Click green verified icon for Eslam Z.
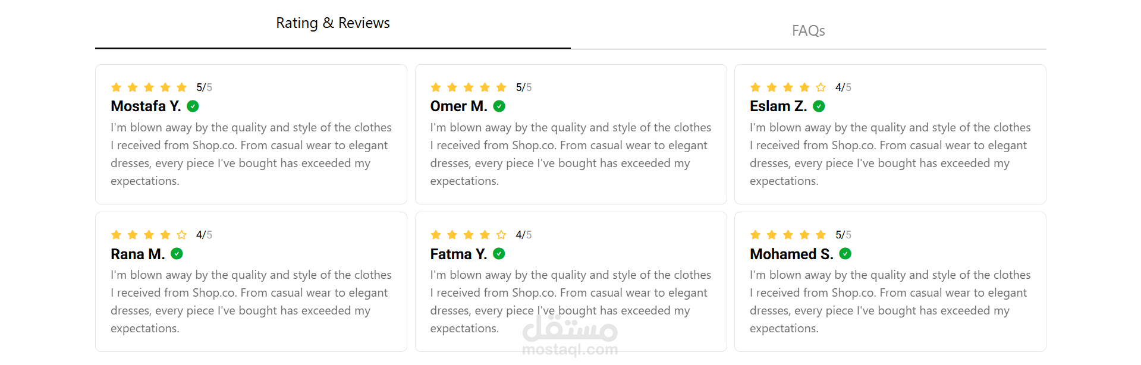This screenshot has width=1141, height=365. tap(819, 106)
